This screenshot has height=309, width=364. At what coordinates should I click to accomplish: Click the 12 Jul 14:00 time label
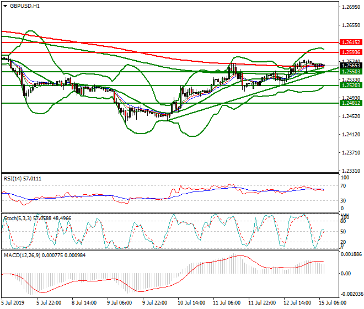[297, 303]
